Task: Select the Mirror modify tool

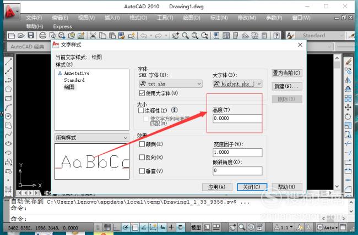Action: [x=348, y=80]
